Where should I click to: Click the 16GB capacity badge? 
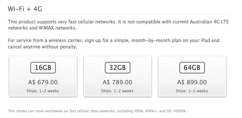pyautogui.click(x=43, y=68)
